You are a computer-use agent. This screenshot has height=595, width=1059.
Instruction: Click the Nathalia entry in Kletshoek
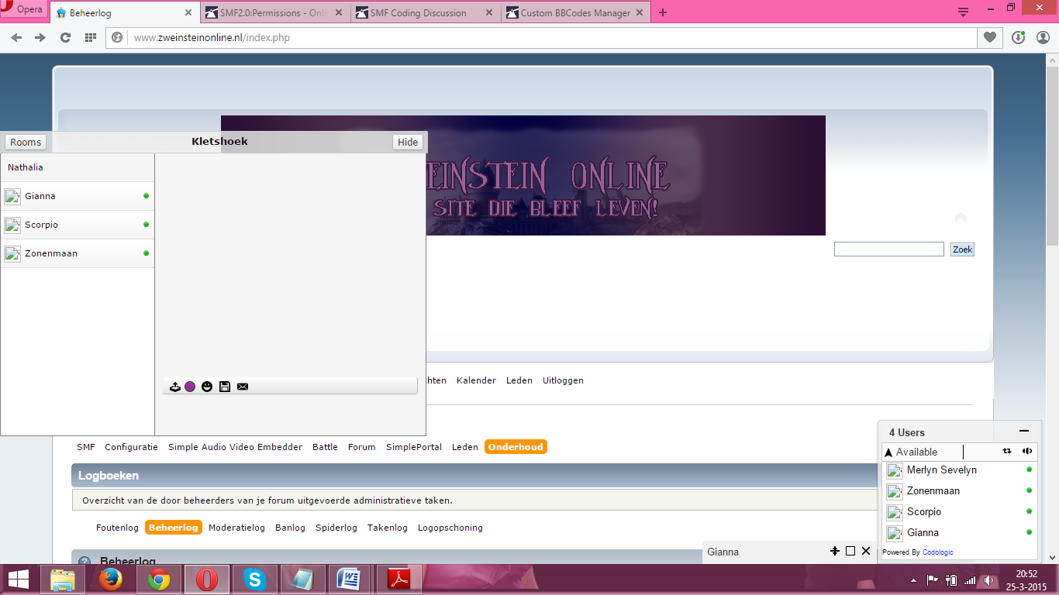click(78, 167)
